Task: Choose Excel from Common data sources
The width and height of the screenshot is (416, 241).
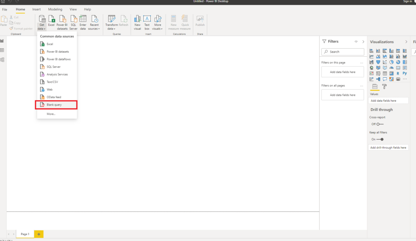Action: (57, 44)
